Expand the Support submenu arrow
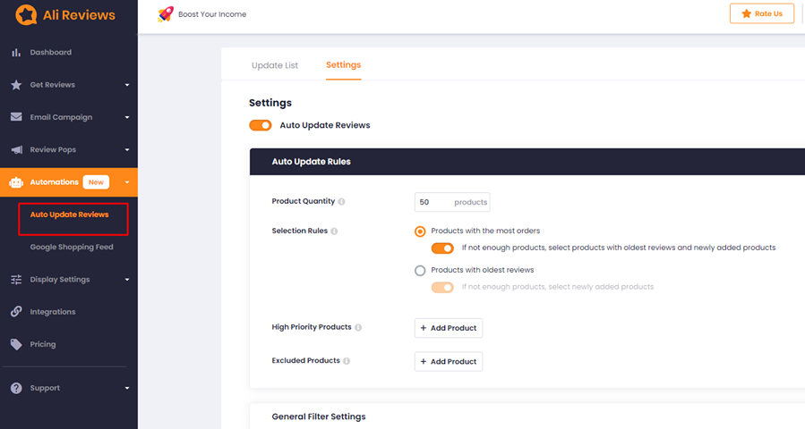Image resolution: width=805 pixels, height=429 pixels. pos(127,388)
